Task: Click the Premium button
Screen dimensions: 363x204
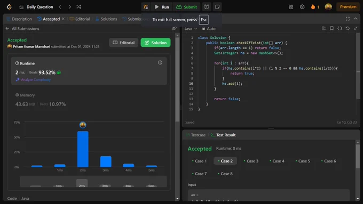Action: (x=348, y=7)
